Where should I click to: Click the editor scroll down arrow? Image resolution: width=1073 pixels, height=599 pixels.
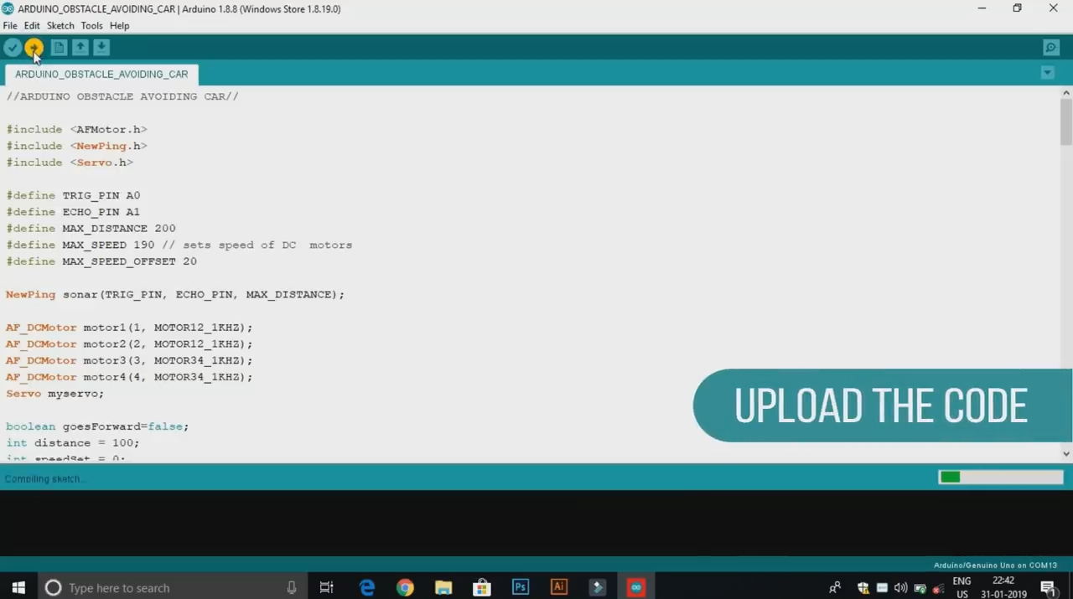coord(1066,454)
